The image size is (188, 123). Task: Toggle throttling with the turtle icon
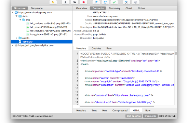75,2
